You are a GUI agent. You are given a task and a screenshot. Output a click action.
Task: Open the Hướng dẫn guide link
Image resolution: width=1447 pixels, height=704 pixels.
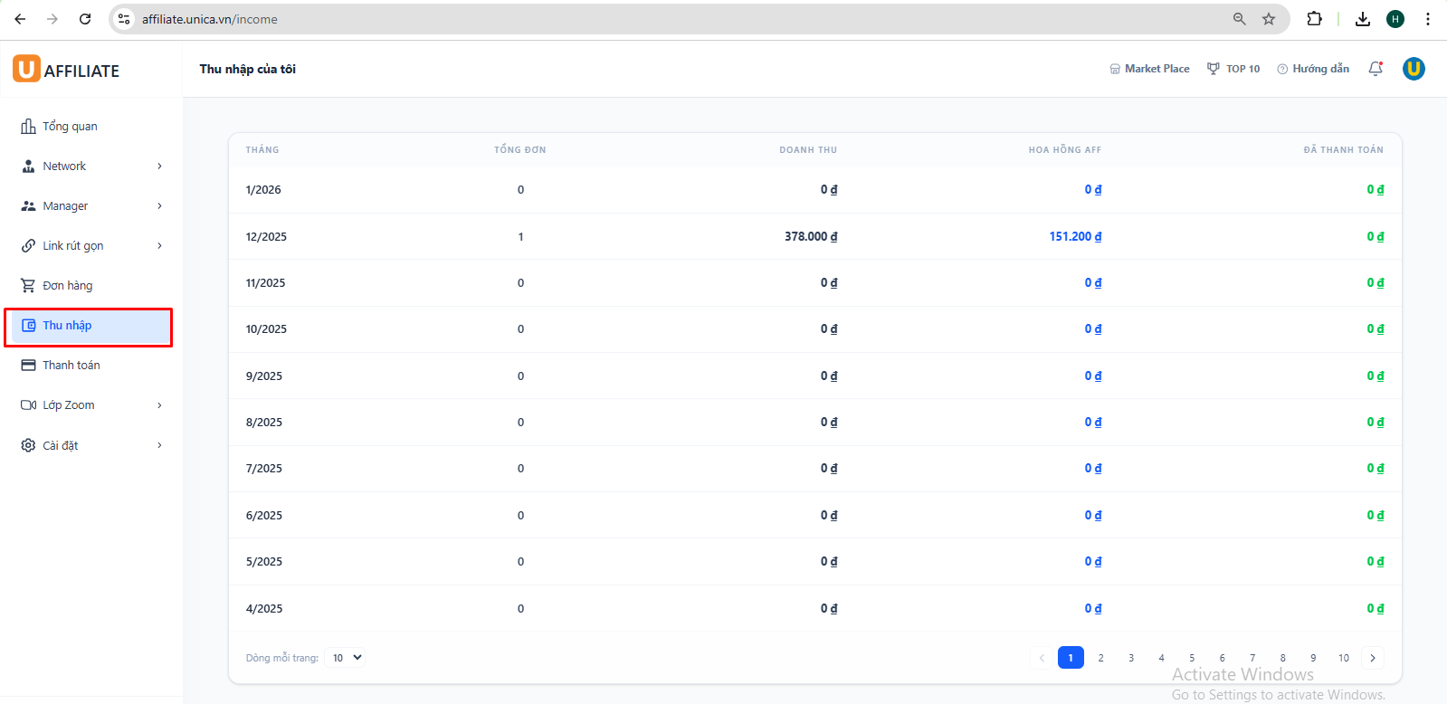pos(1313,69)
